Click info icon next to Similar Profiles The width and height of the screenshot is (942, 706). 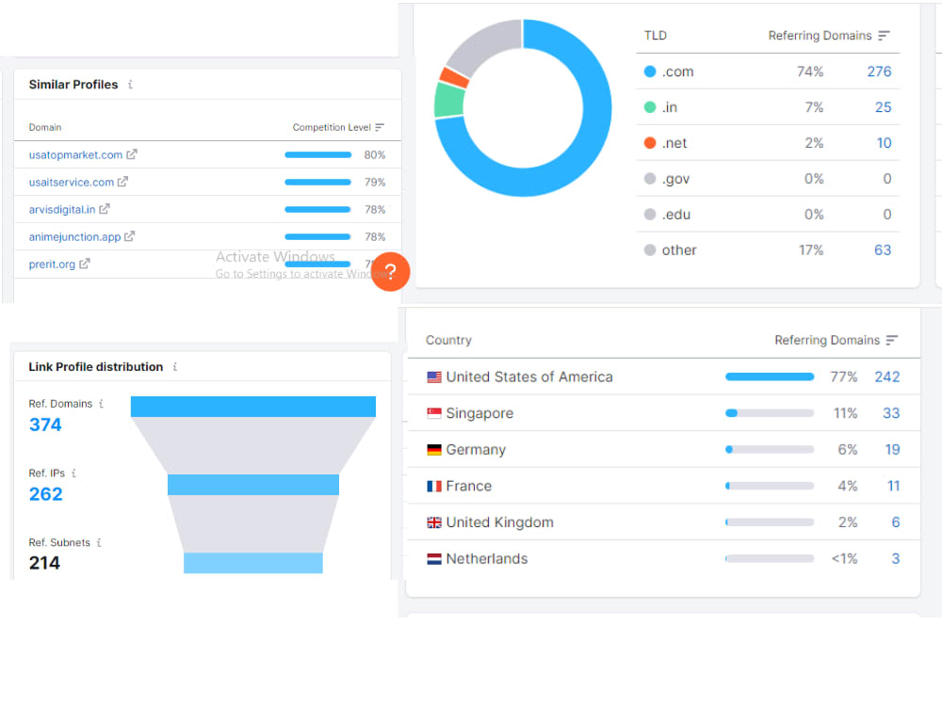pos(130,85)
